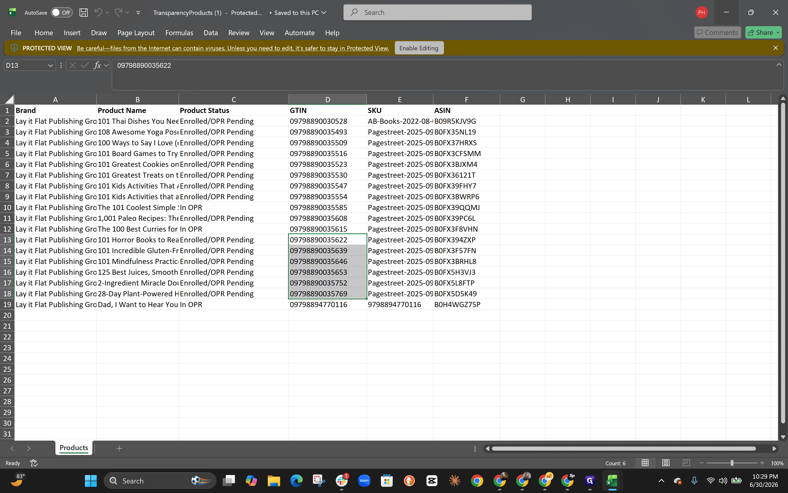Switch to the Formulas tab
Viewport: 788px width, 493px height.
pos(179,33)
